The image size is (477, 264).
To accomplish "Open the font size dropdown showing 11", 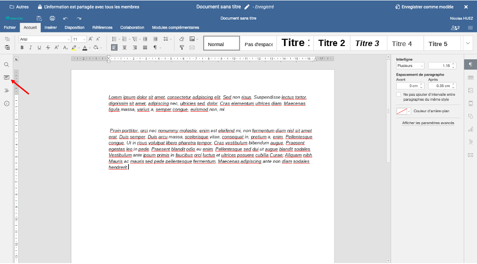I will point(79,39).
